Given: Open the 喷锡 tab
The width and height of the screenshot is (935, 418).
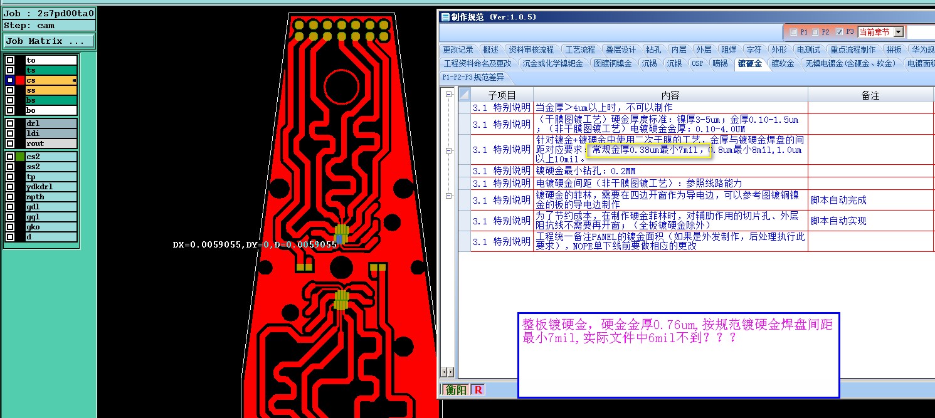Looking at the screenshot, I should click(720, 63).
